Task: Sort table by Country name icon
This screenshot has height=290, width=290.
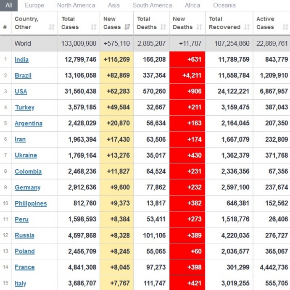Action: pyautogui.click(x=51, y=27)
